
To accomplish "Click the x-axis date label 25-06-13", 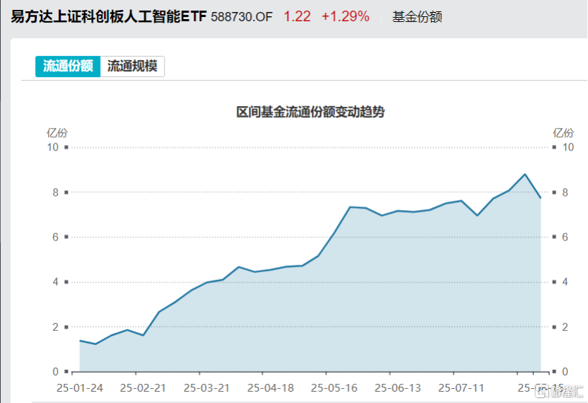I will pos(397,387).
